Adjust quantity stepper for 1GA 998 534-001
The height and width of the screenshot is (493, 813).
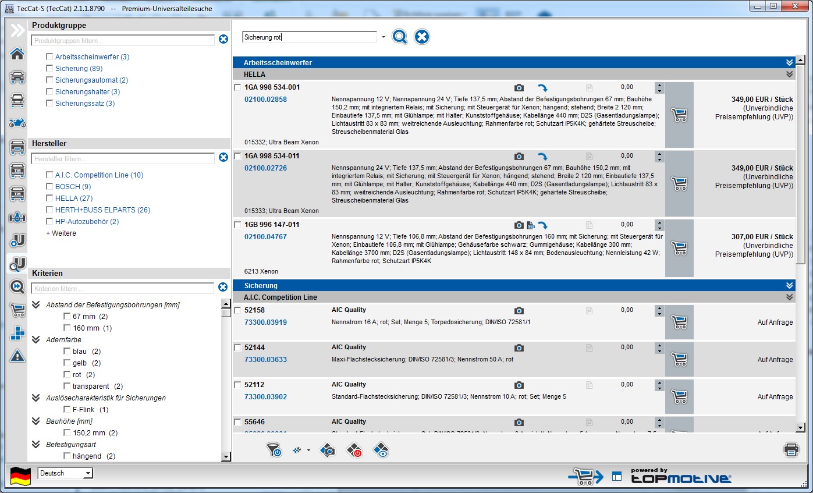(659, 88)
